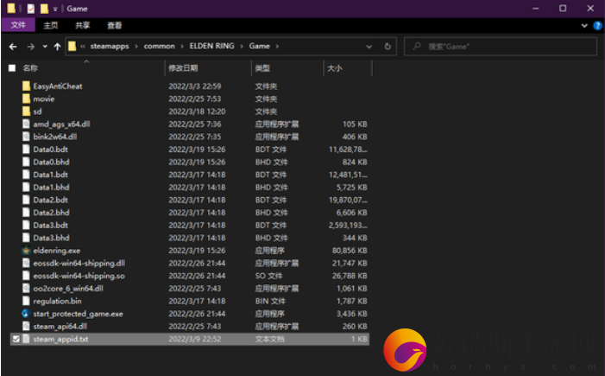This screenshot has height=376, width=605.
Task: Go back with the Back arrow
Action: [x=13, y=47]
